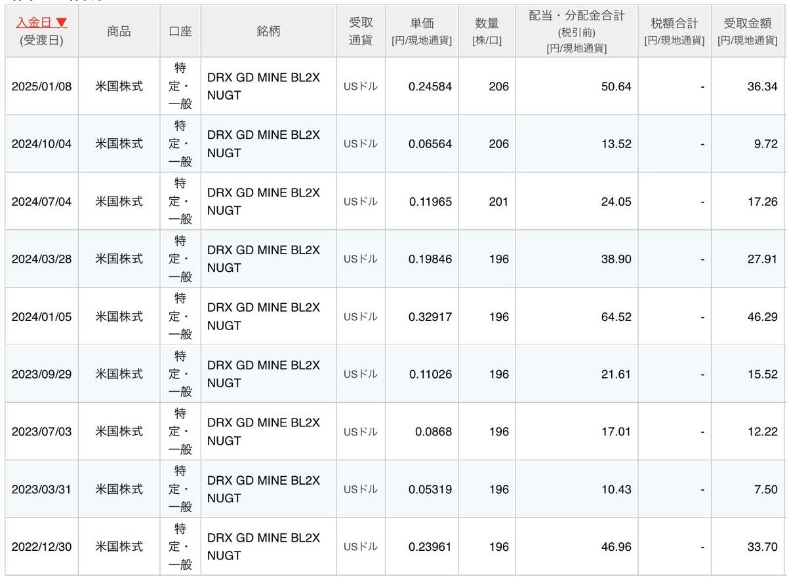Screen dimensions: 787x579
Task: Select the 2023/07/03 date cell
Action: point(41,432)
